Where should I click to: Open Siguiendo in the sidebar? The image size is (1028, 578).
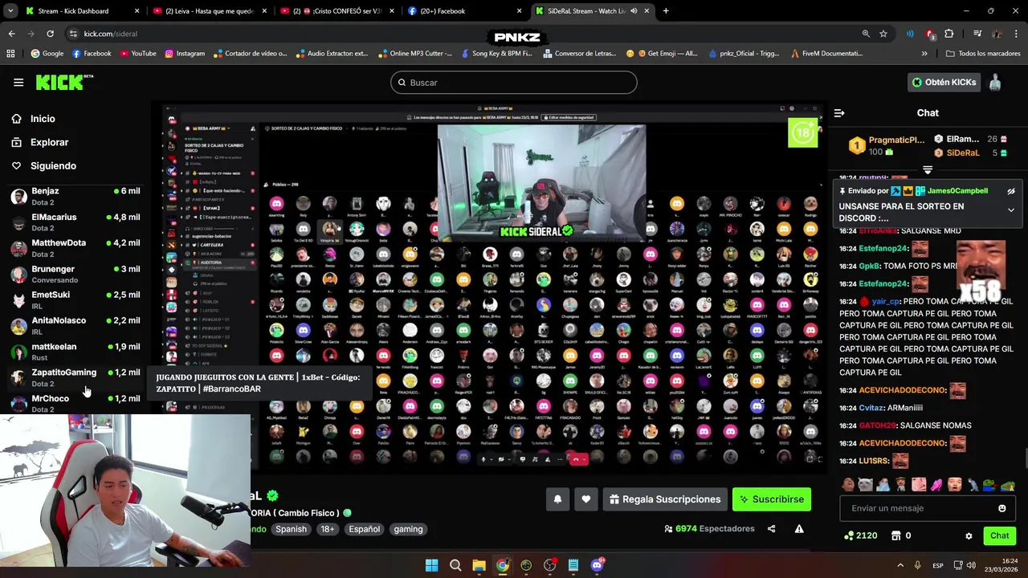(x=53, y=165)
